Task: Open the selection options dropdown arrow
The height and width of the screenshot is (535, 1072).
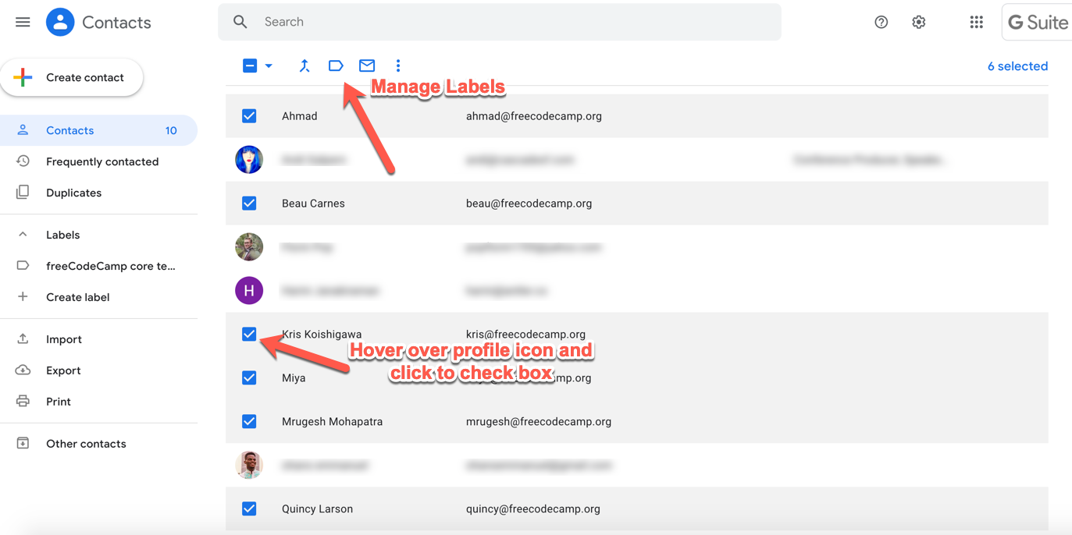Action: point(269,66)
